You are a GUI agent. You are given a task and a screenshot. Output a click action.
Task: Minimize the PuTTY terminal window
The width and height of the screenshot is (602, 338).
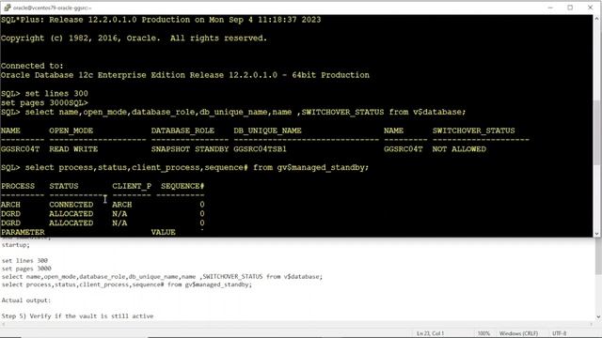(550, 8)
